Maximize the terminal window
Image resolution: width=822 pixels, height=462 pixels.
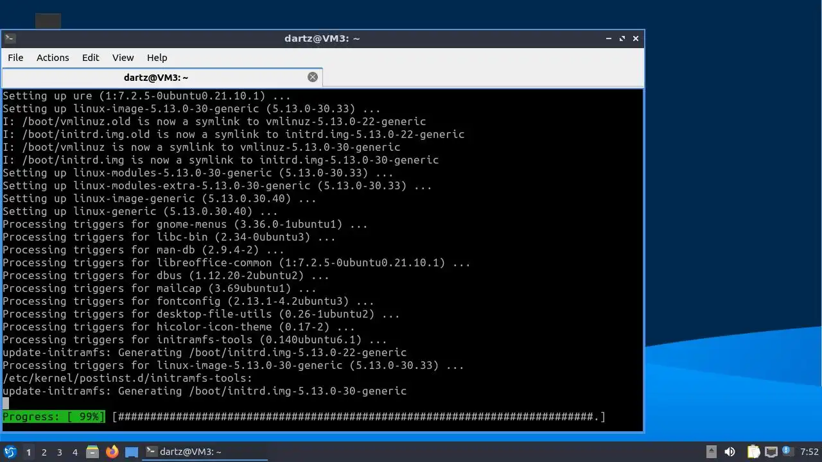point(622,38)
